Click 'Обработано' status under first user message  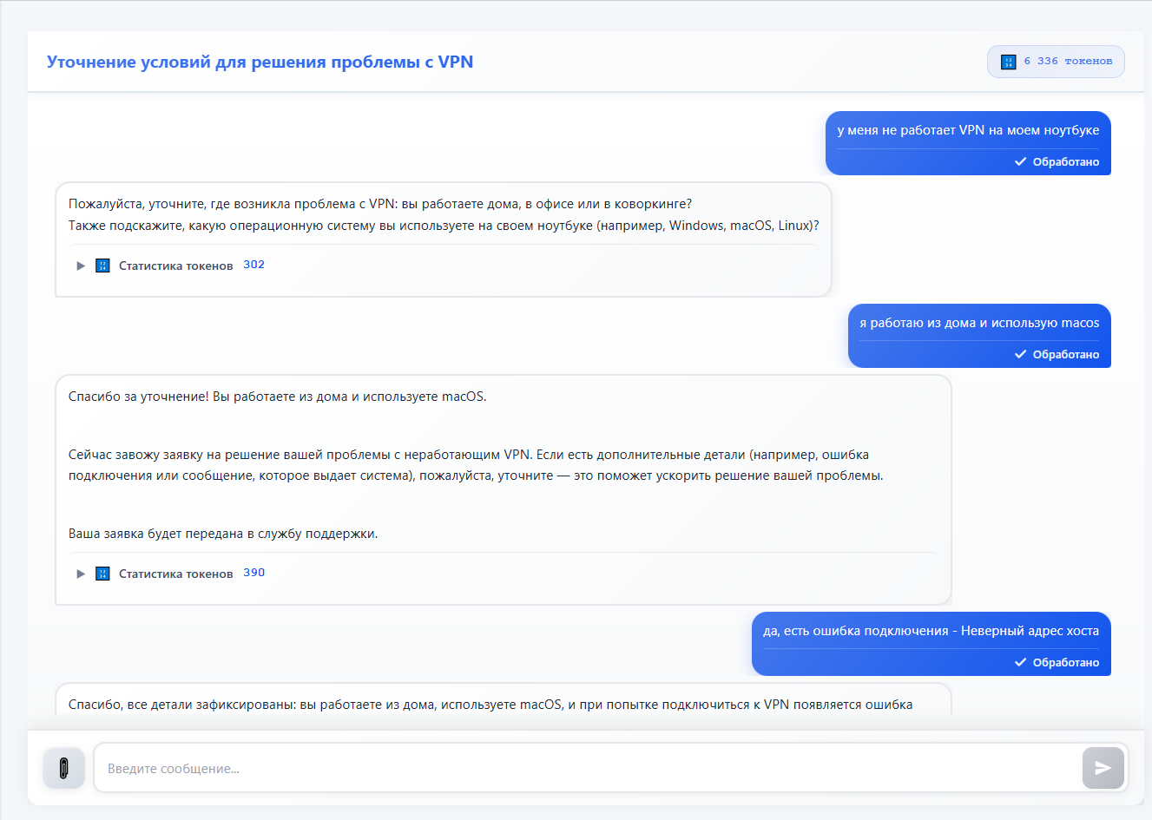1066,162
